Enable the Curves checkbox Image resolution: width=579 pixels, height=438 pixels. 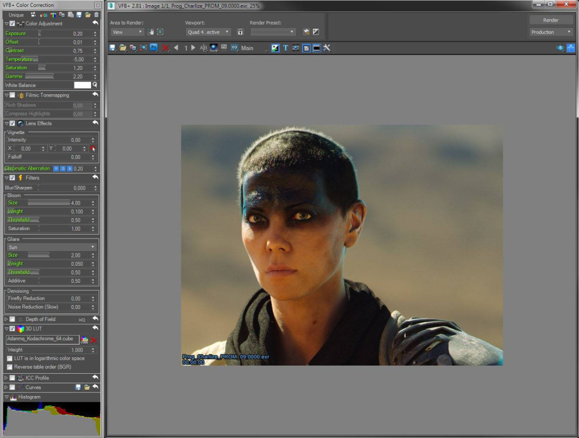click(x=12, y=387)
